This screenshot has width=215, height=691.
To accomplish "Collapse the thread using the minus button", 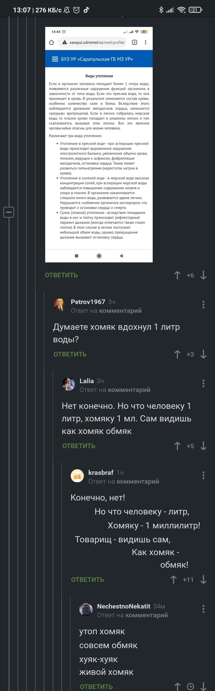I will pyautogui.click(x=9, y=212).
